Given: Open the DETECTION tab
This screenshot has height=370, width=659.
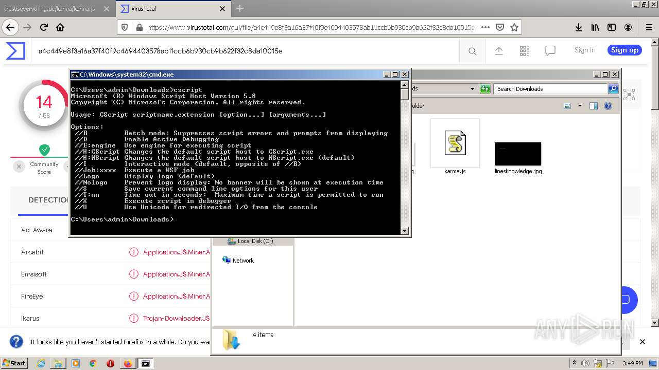Looking at the screenshot, I should (49, 200).
